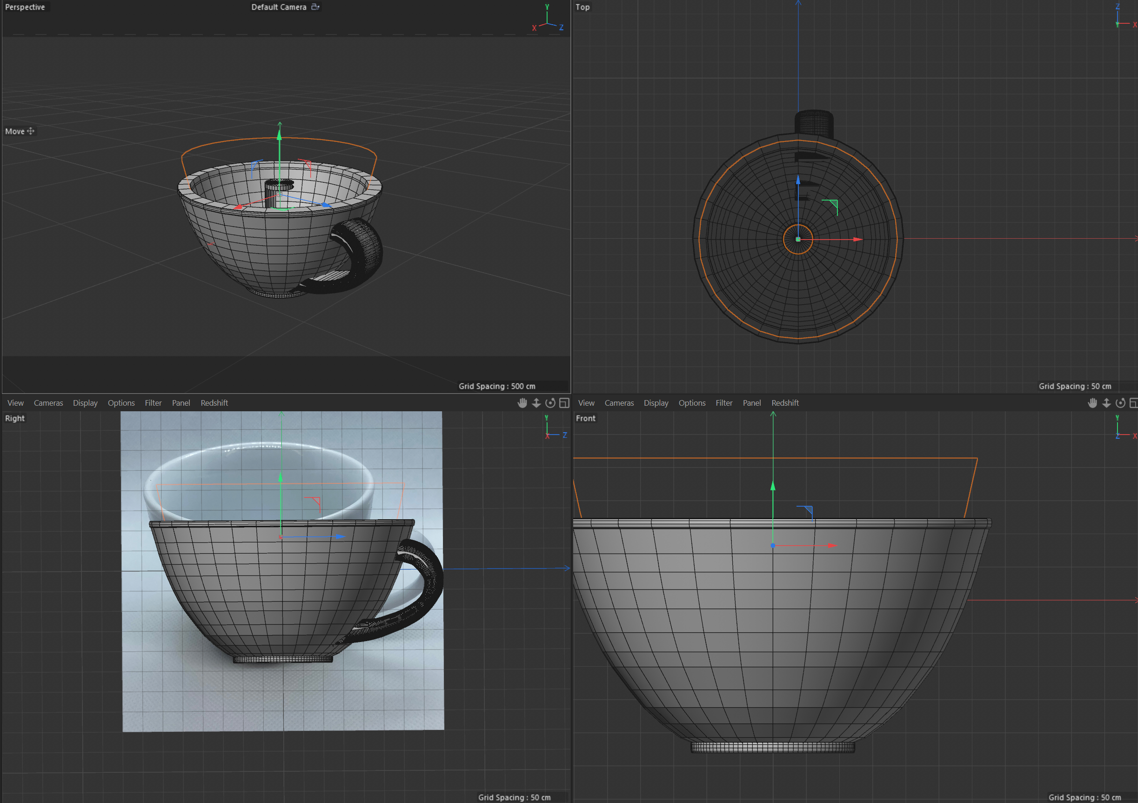Select the pan hand icon in the Right viewport toolbar
The image size is (1138, 803).
coord(522,403)
